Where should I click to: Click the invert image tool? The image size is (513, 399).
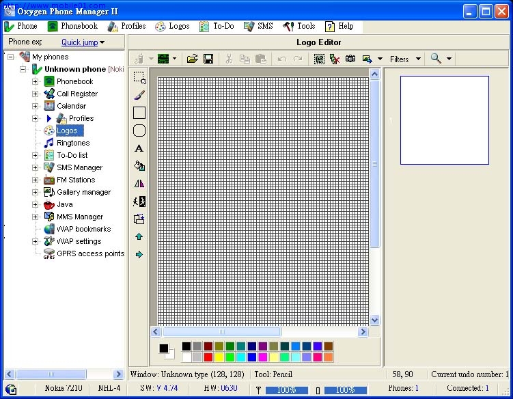pyautogui.click(x=139, y=202)
